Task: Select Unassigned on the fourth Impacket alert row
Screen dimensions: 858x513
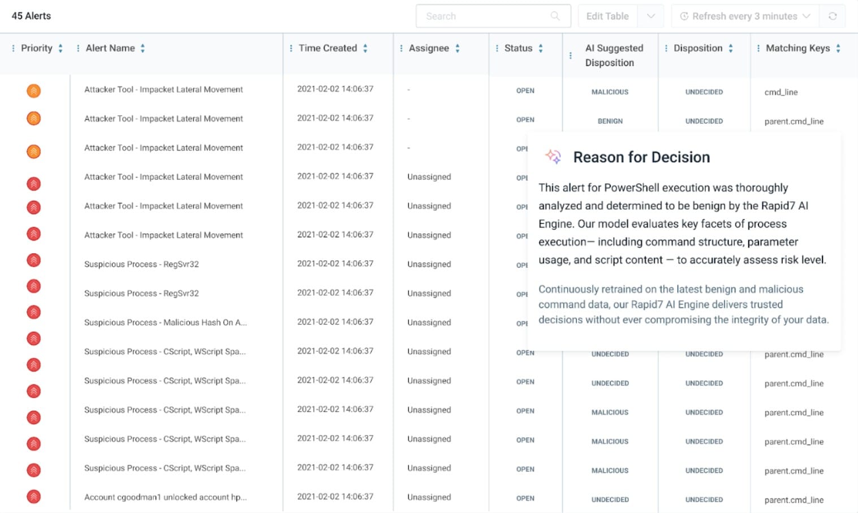Action: click(429, 176)
